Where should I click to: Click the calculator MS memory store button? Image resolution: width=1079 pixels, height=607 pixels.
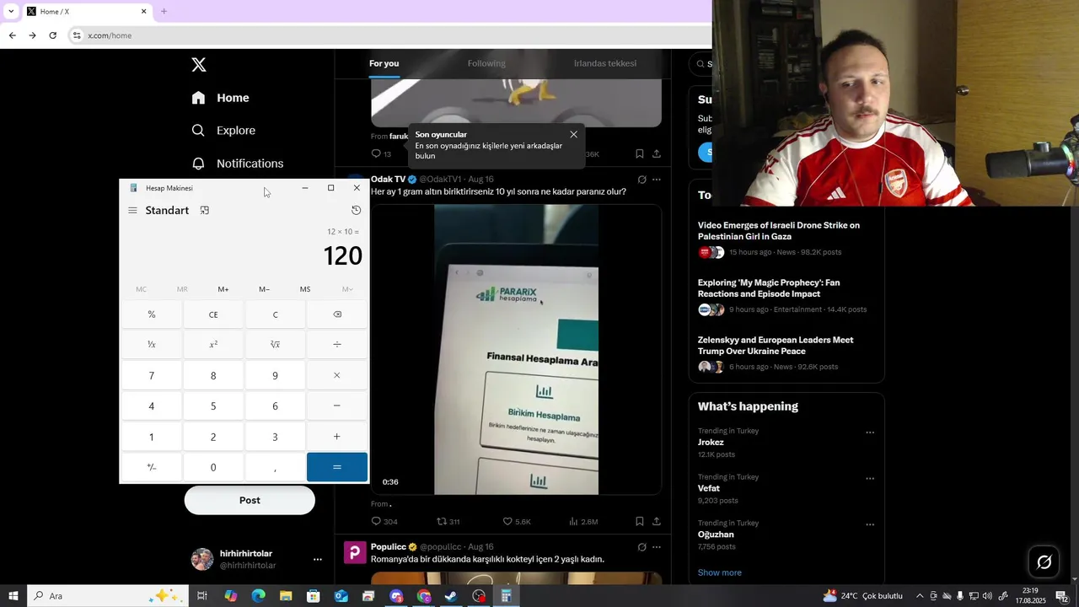305,289
